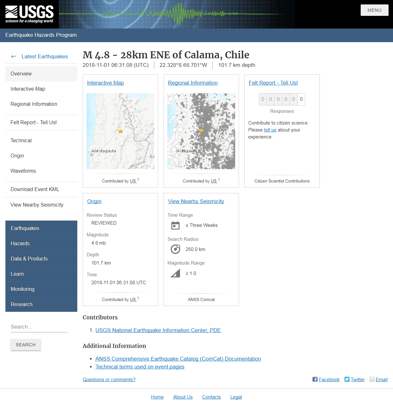Click the Magnitude Range triangle icon
Image resolution: width=393 pixels, height=410 pixels.
click(175, 273)
